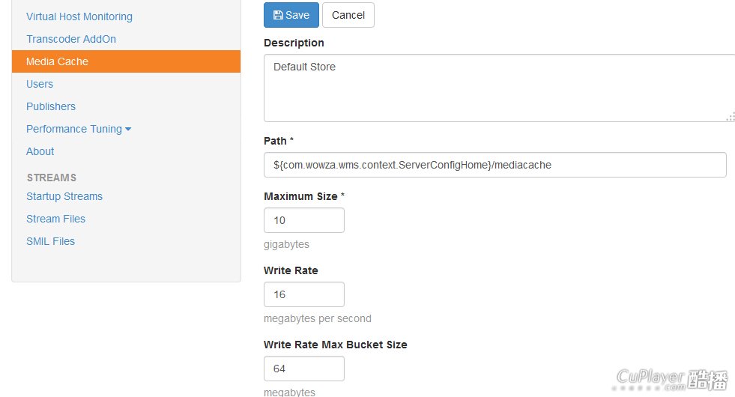735x397 pixels.
Task: Select the Write Rate input box
Action: click(x=304, y=294)
